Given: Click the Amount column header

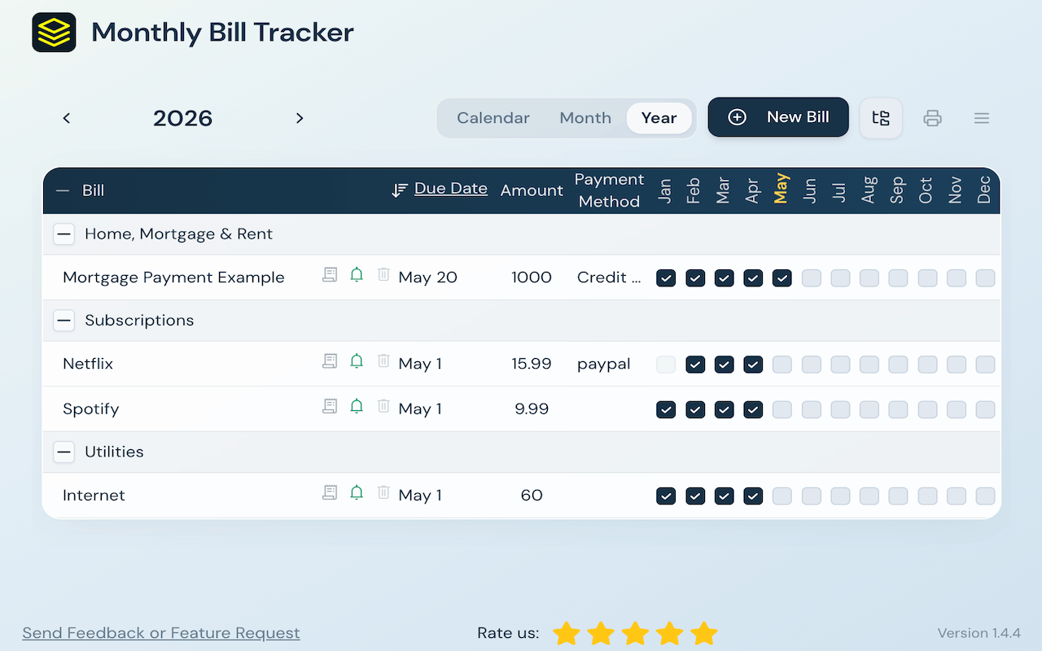Looking at the screenshot, I should click(532, 190).
